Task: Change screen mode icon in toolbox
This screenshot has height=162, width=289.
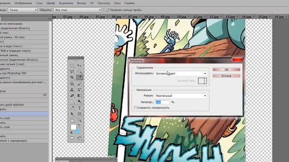Action: 79,138
